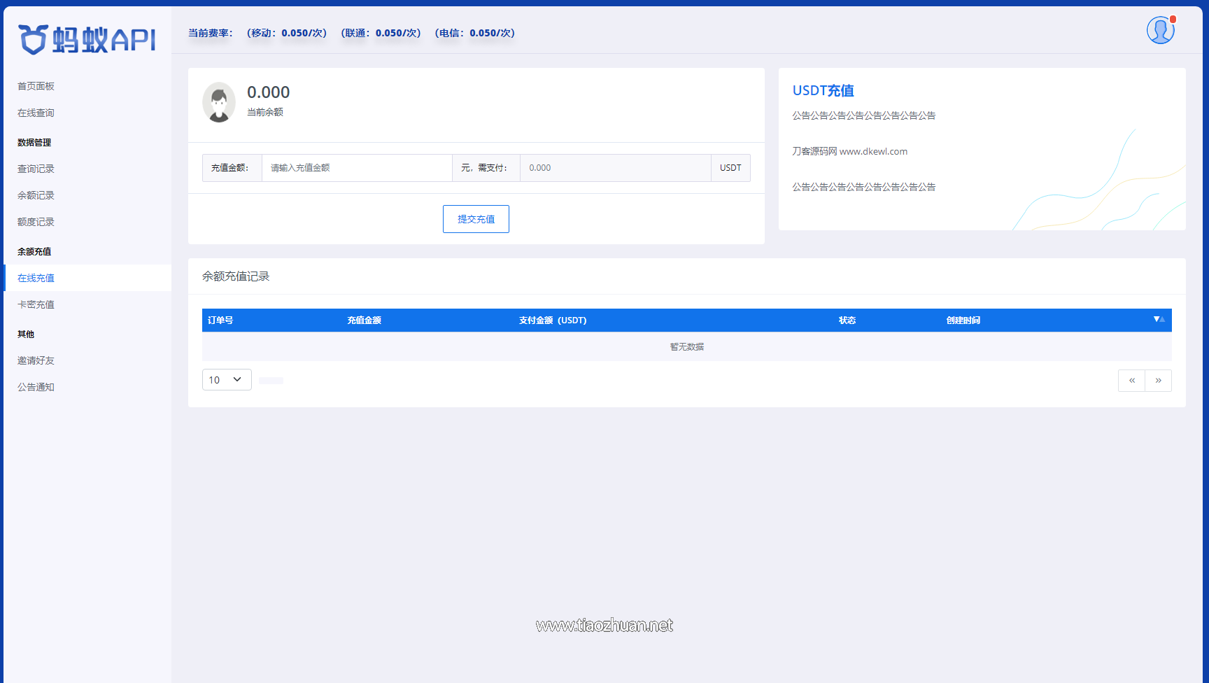Toggle the table column sort icon
Image resolution: width=1209 pixels, height=683 pixels.
point(1159,319)
